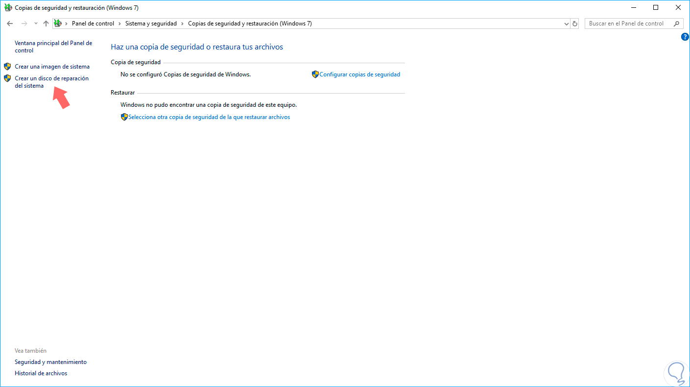
Task: Click the Control Panel icon in the address bar
Action: click(58, 24)
